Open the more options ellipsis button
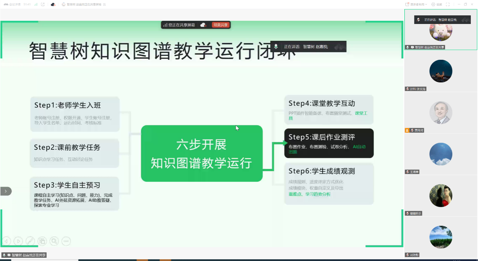The width and height of the screenshot is (478, 261). point(66,241)
